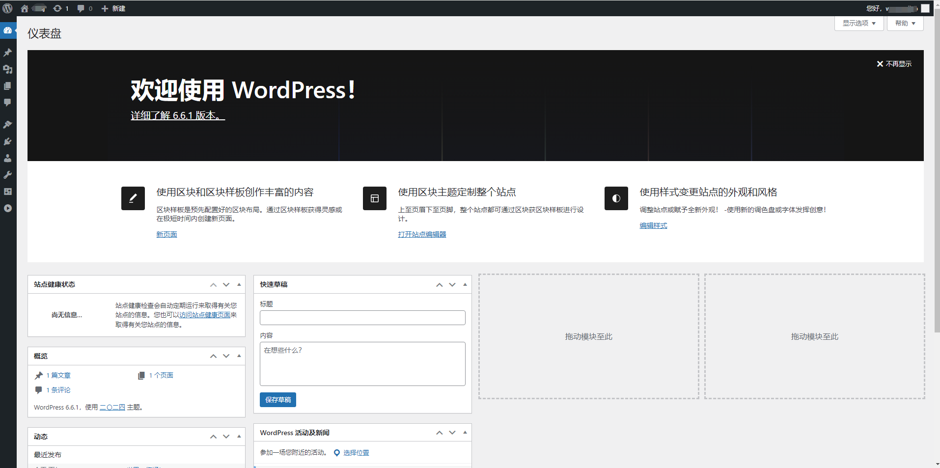940x468 pixels.
Task: Open 帮助 help dropdown
Action: (905, 23)
